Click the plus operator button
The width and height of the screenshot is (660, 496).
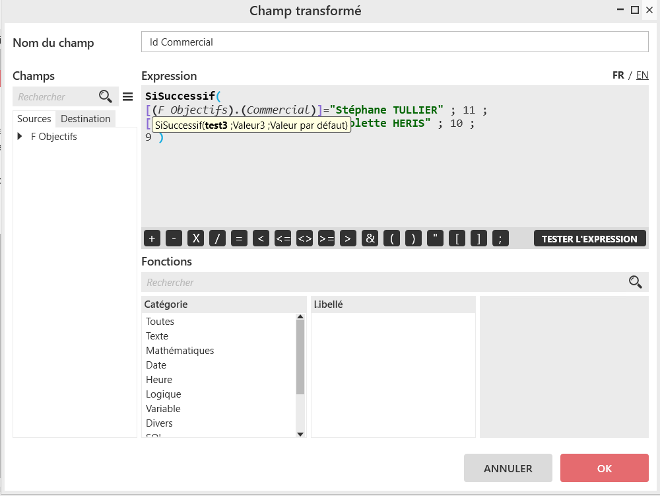coord(152,239)
